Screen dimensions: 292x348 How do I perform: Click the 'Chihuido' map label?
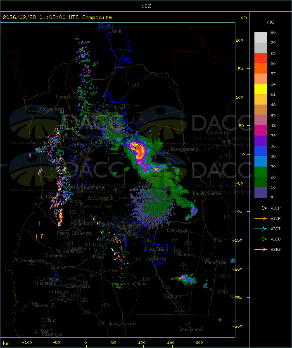[x=59, y=292]
